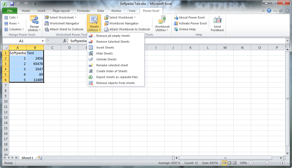Click the insert new worksheet tab icon
The width and height of the screenshot is (292, 168).
(40, 158)
